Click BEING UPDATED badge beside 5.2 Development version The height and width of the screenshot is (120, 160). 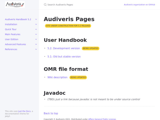[x=91, y=48]
